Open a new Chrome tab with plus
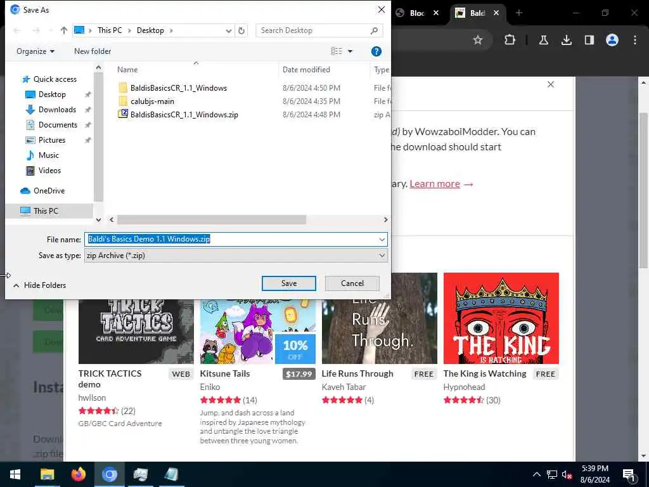Image resolution: width=649 pixels, height=487 pixels. (x=519, y=13)
